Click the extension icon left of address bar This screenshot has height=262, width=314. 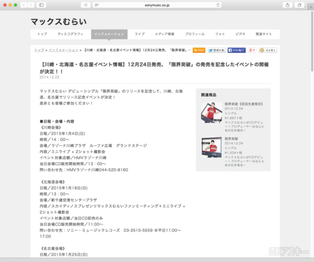point(86,5)
